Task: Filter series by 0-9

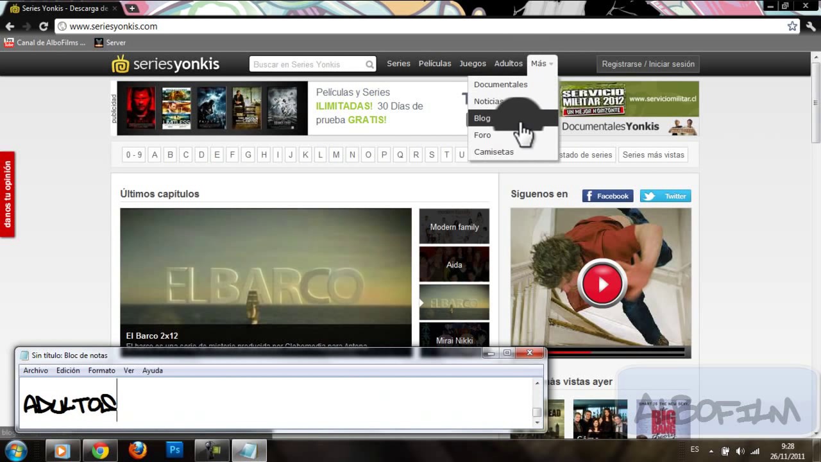Action: coord(134,155)
